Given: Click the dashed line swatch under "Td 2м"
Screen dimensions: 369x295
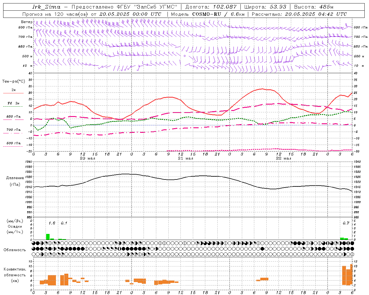Looking at the screenshot, I should pyautogui.click(x=13, y=106).
